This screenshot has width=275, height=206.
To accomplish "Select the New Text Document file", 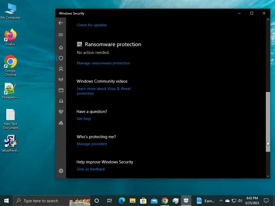I will (10, 119).
